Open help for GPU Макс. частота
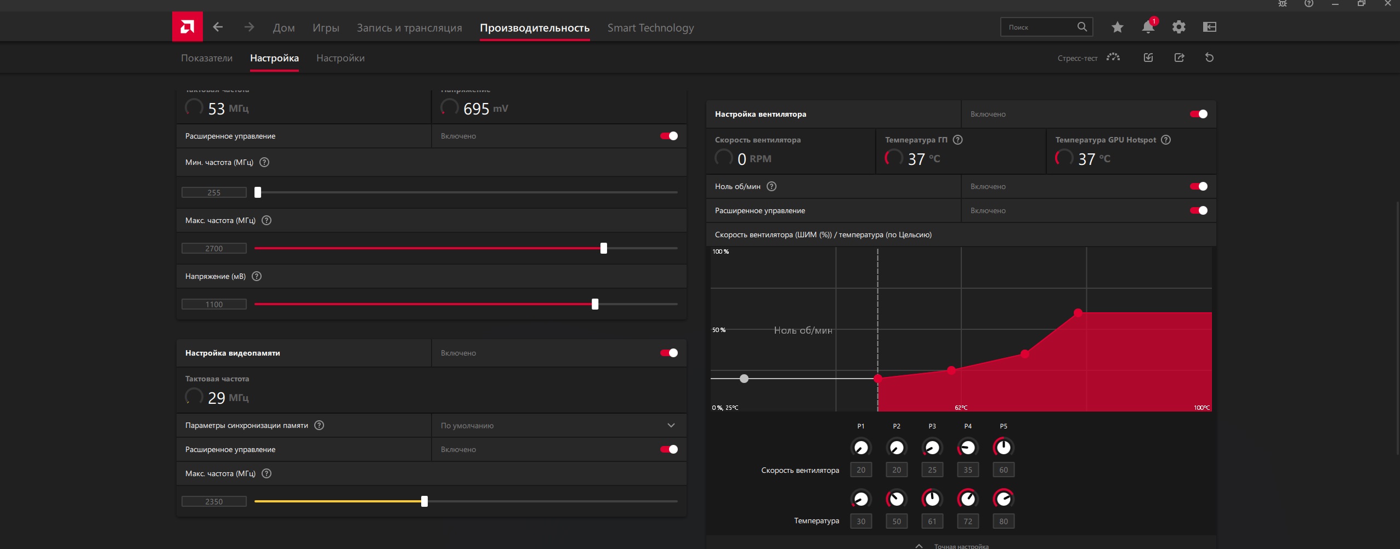 point(267,220)
